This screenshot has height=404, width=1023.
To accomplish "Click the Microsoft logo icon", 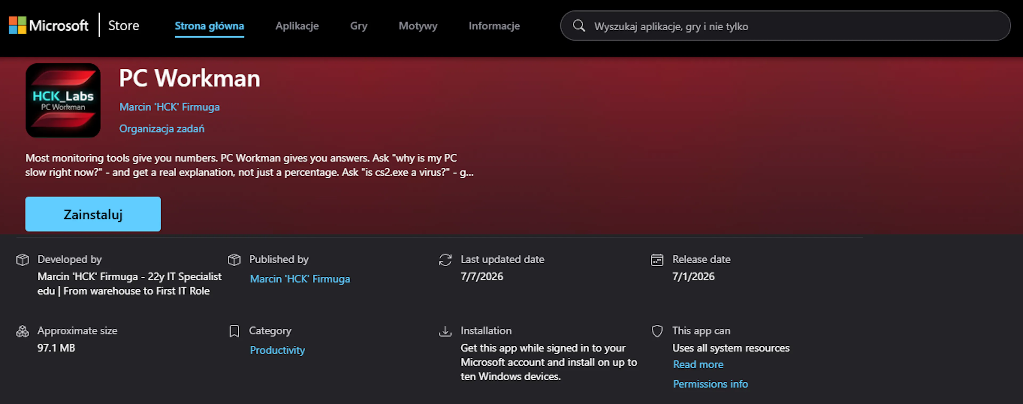I will 18,25.
